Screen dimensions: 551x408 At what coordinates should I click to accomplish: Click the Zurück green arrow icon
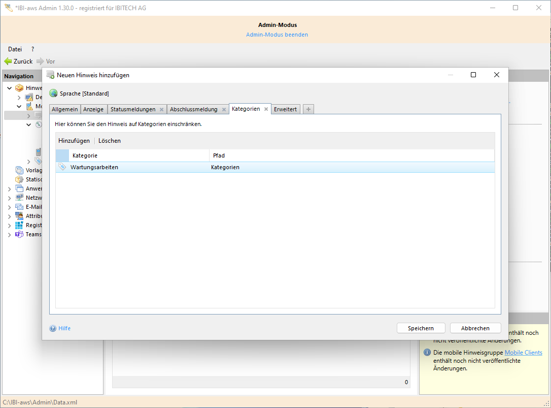point(8,61)
